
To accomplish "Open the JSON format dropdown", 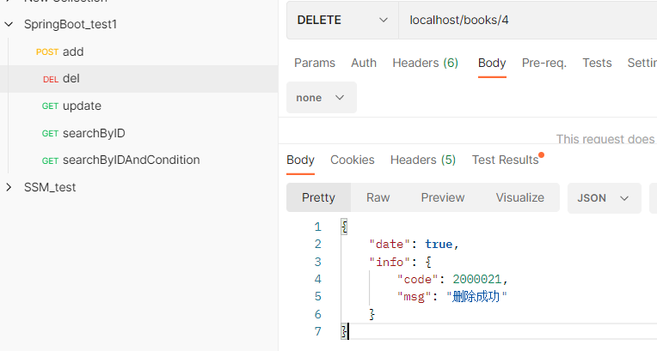I will 604,197.
